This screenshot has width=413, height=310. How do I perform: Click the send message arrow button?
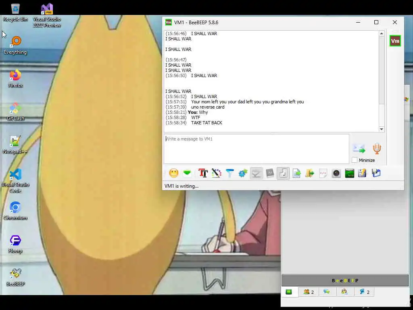coord(359,149)
